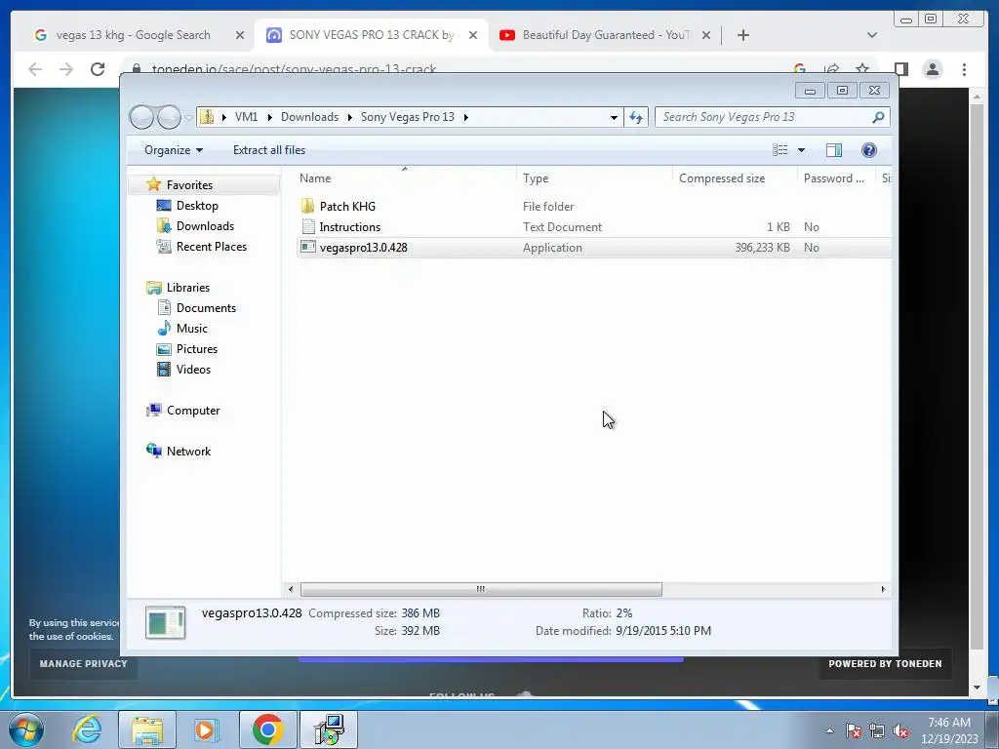Open Recent Places in navigation pane
Viewport: 999px width, 749px height.
point(211,247)
